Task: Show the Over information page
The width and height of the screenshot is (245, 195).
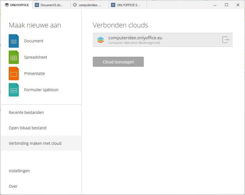Action: click(x=13, y=186)
